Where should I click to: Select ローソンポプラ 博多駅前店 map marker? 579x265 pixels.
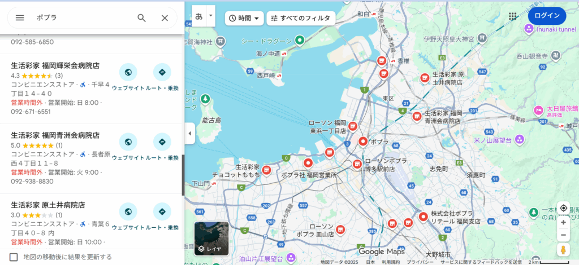pos(357,165)
